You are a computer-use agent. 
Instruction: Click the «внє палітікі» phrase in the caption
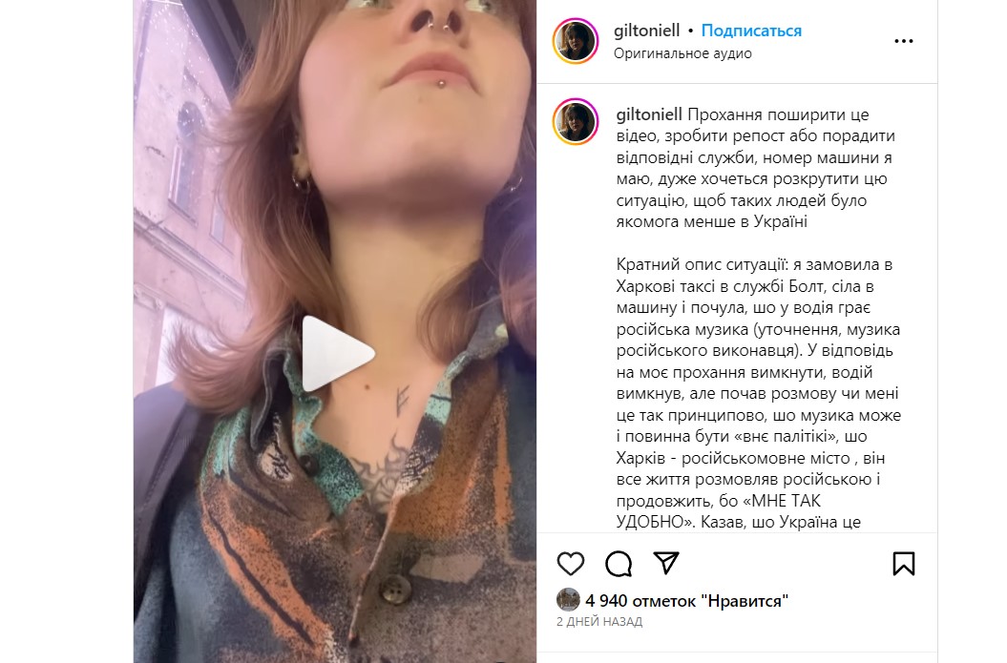(x=773, y=437)
